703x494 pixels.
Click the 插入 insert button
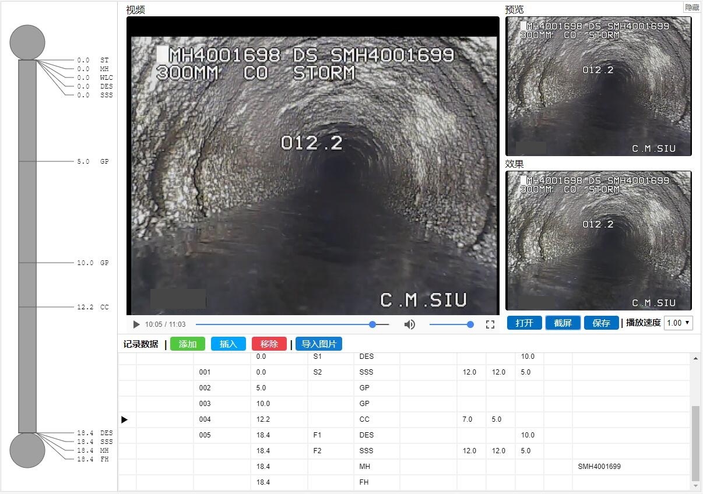(x=228, y=344)
